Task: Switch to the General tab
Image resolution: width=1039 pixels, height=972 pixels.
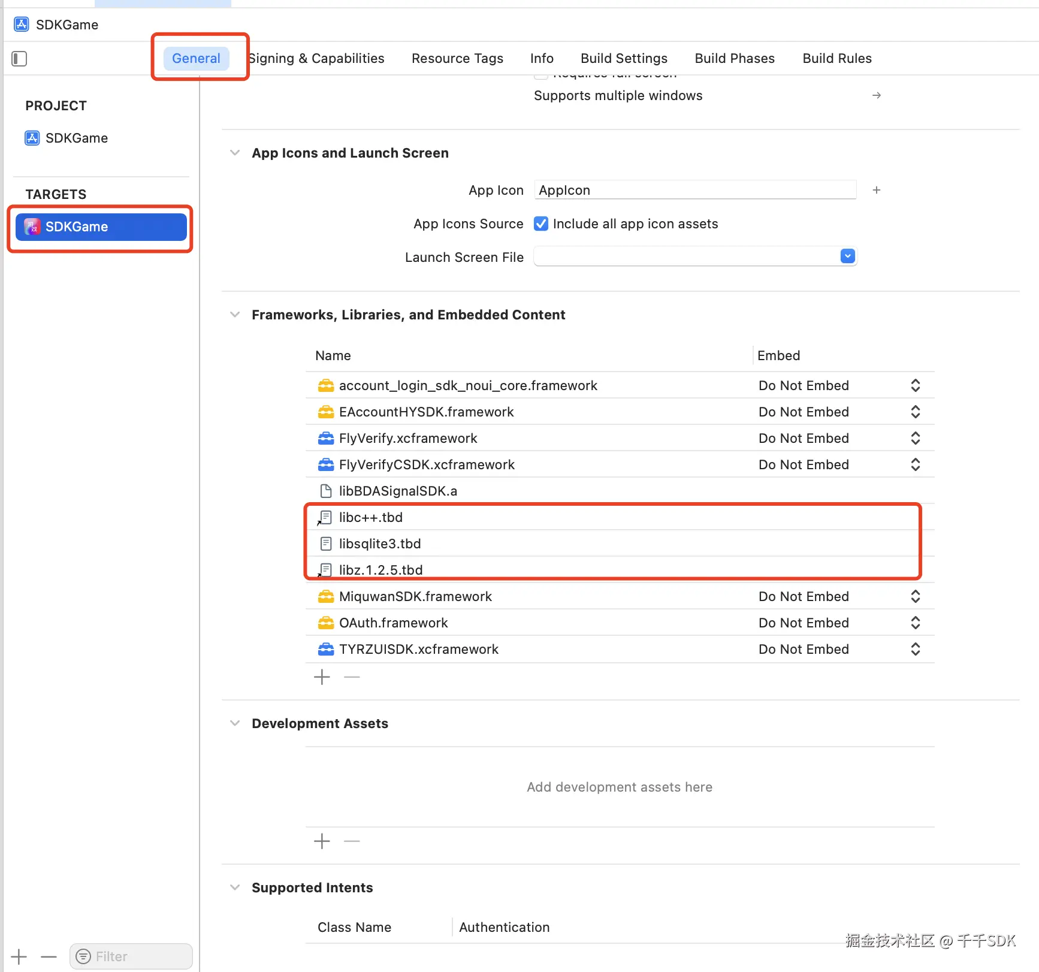Action: click(197, 58)
